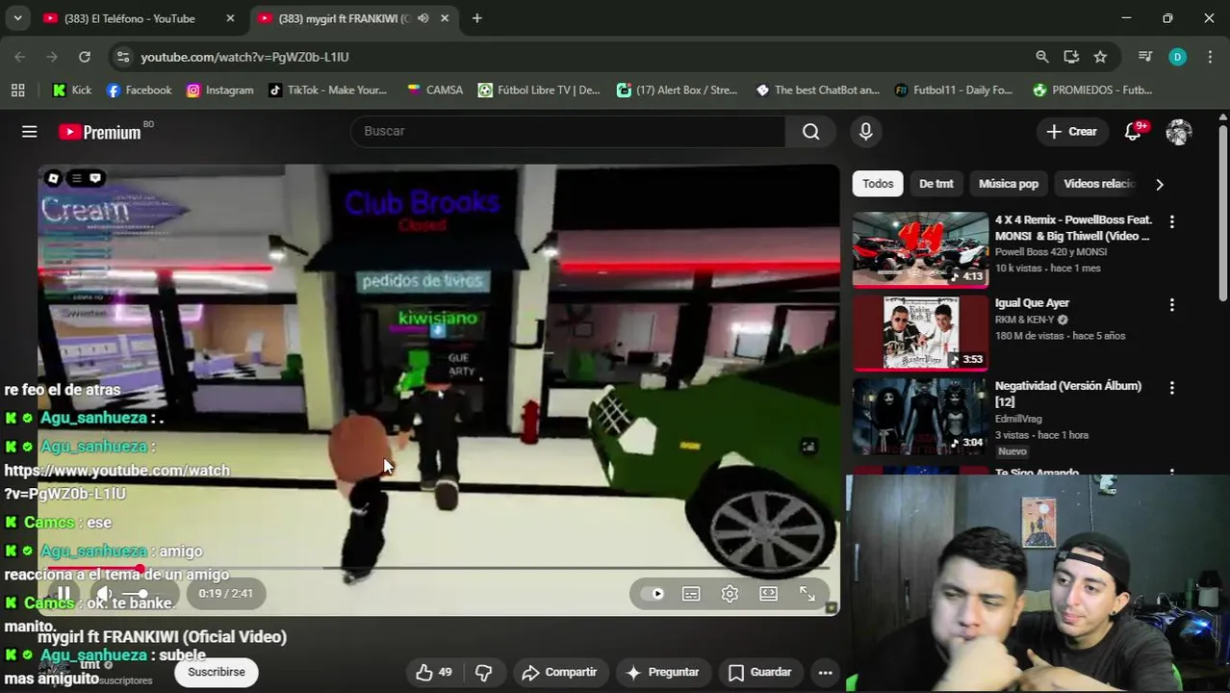1230x693 pixels.
Task: Select the Videos relacionados chip
Action: (x=1099, y=184)
